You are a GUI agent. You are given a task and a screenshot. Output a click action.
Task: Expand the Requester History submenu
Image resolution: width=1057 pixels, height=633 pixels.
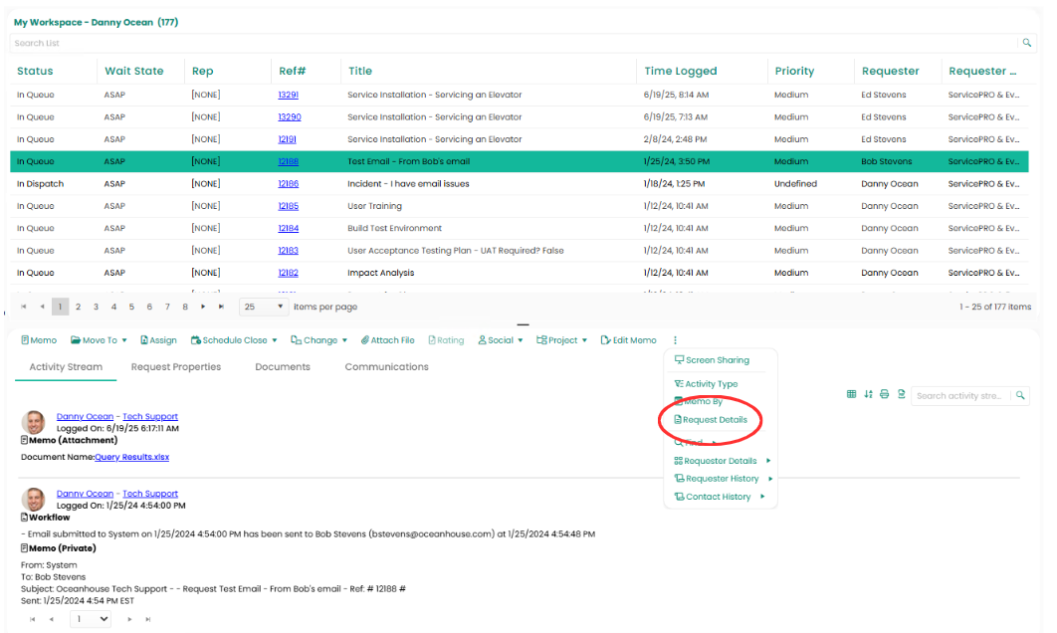coord(724,479)
